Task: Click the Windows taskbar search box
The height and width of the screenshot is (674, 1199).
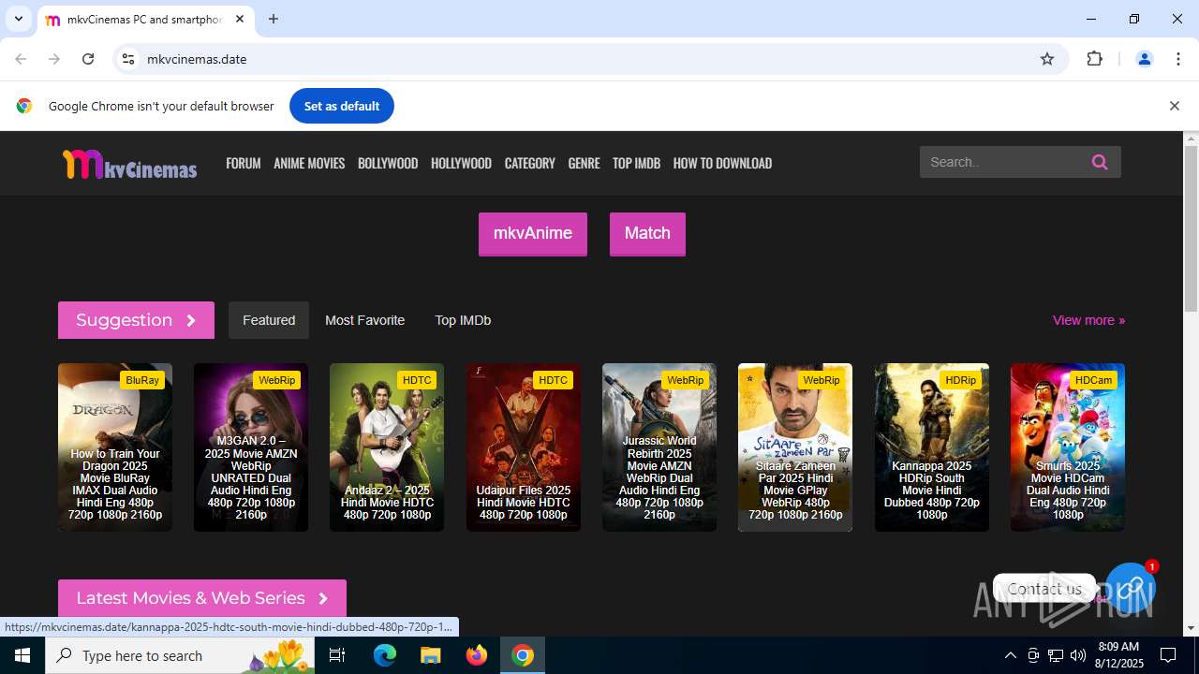Action: point(179,655)
